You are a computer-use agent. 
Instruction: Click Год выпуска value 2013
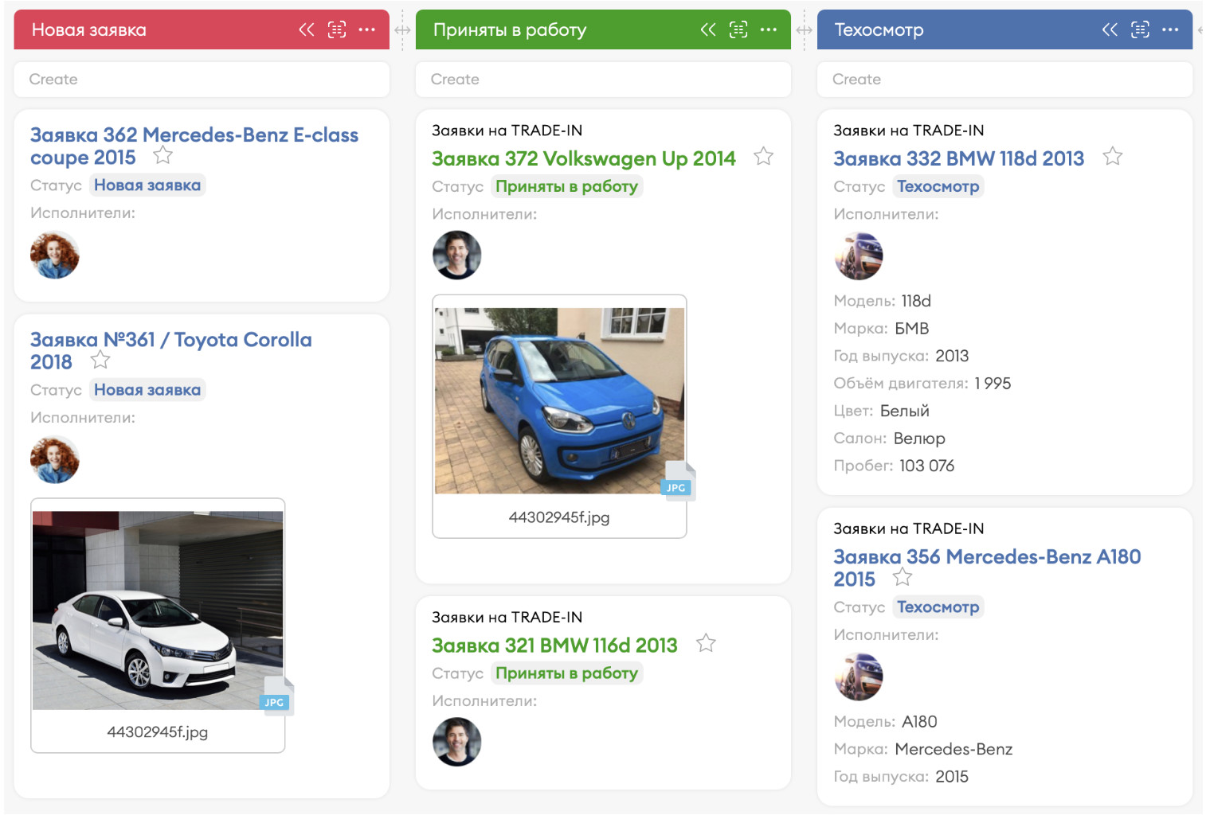[x=952, y=356]
